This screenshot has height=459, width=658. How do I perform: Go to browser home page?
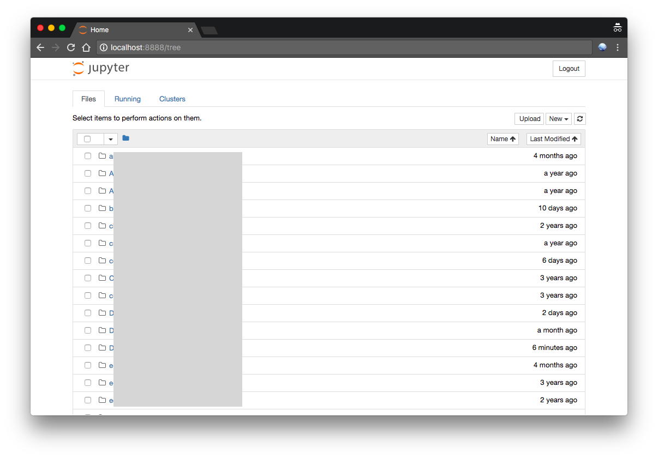tap(86, 47)
